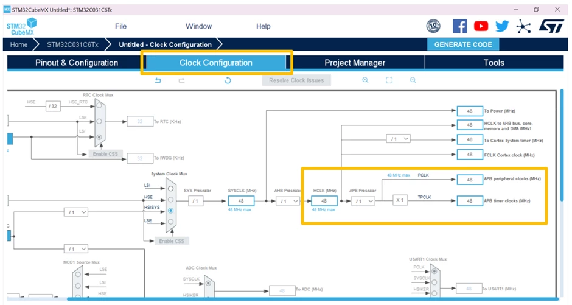Open the Help menu
This screenshot has width=572, height=305.
pos(263,26)
